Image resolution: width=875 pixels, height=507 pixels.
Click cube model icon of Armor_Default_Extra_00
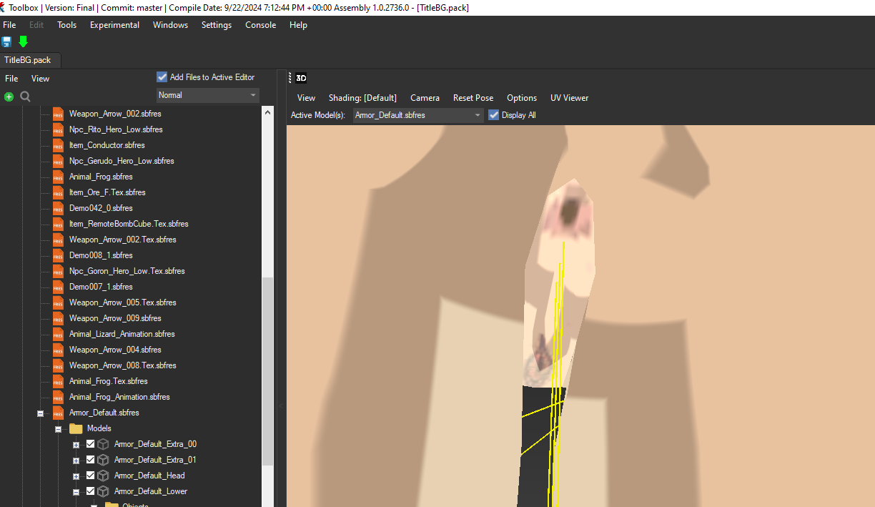[x=103, y=444]
